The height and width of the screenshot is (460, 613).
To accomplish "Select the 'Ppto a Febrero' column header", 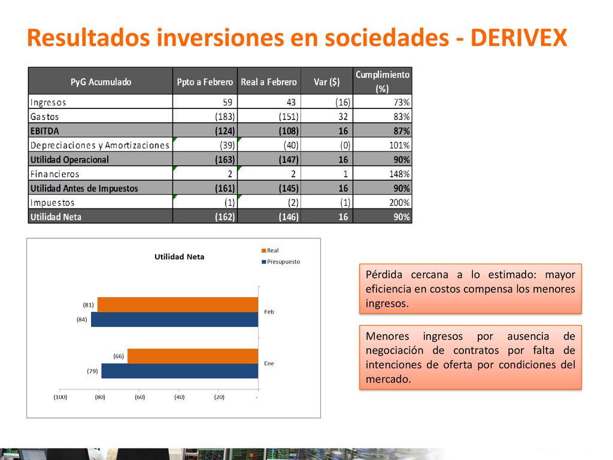I will pos(205,81).
